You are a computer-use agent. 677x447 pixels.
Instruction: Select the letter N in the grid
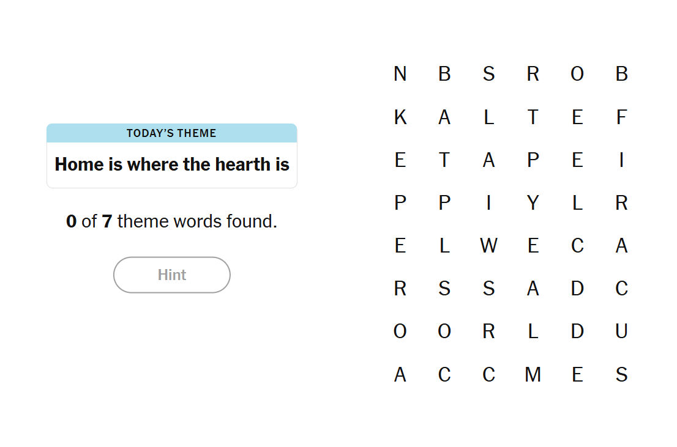[400, 74]
